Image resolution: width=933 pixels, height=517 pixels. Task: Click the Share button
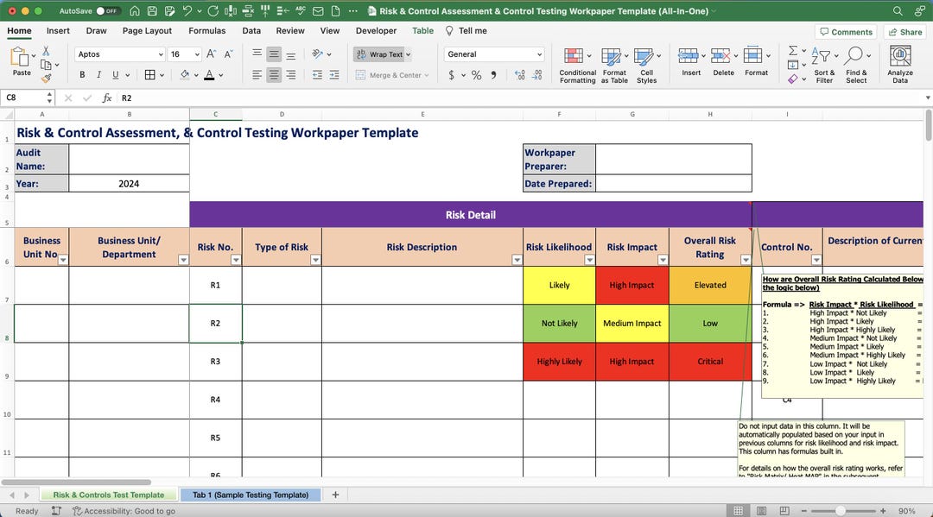[904, 31]
